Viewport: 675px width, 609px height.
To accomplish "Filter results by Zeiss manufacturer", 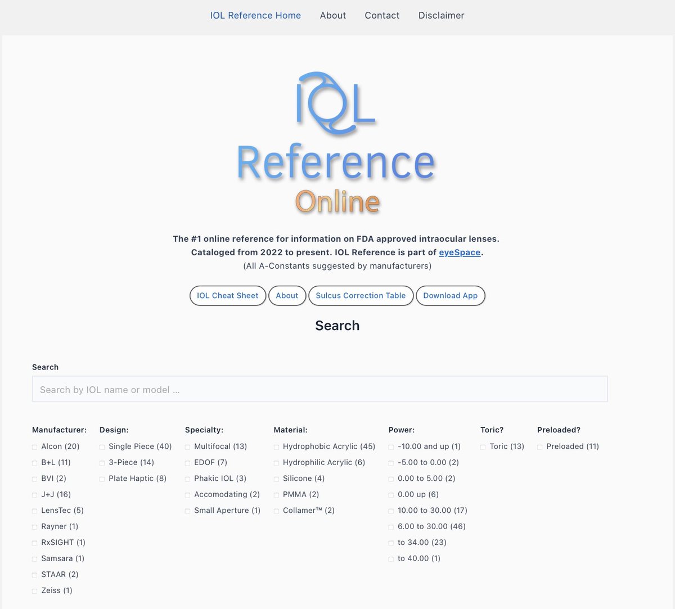I will point(34,590).
